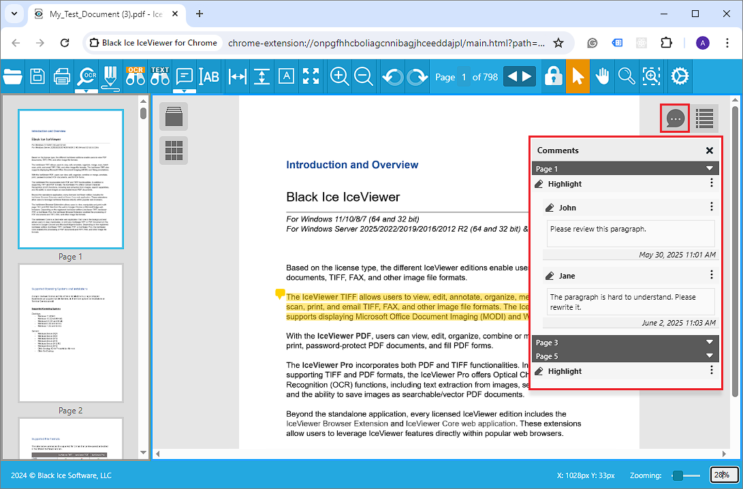743x489 pixels.
Task: Select the comment annotation tool in toolbar
Action: [x=184, y=76]
